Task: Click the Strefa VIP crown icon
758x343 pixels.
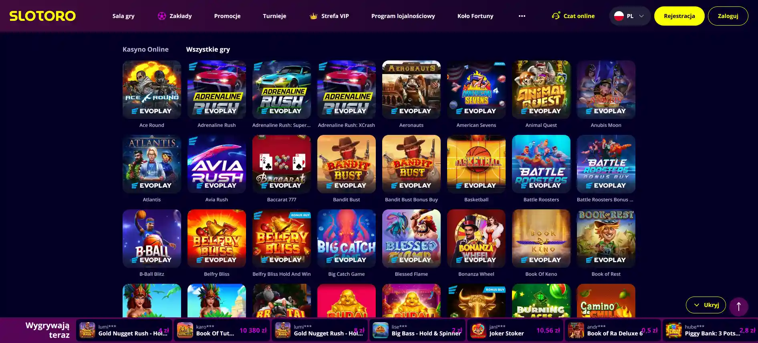Action: [314, 16]
